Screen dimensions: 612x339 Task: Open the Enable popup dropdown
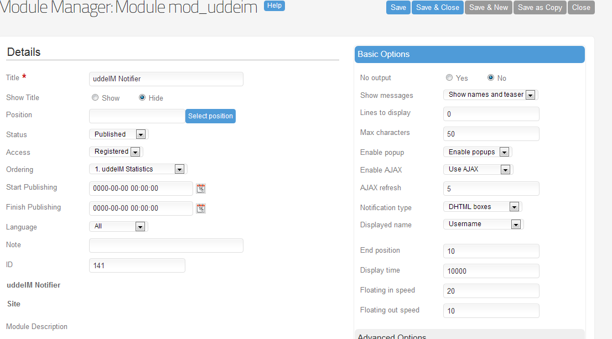(x=478, y=152)
